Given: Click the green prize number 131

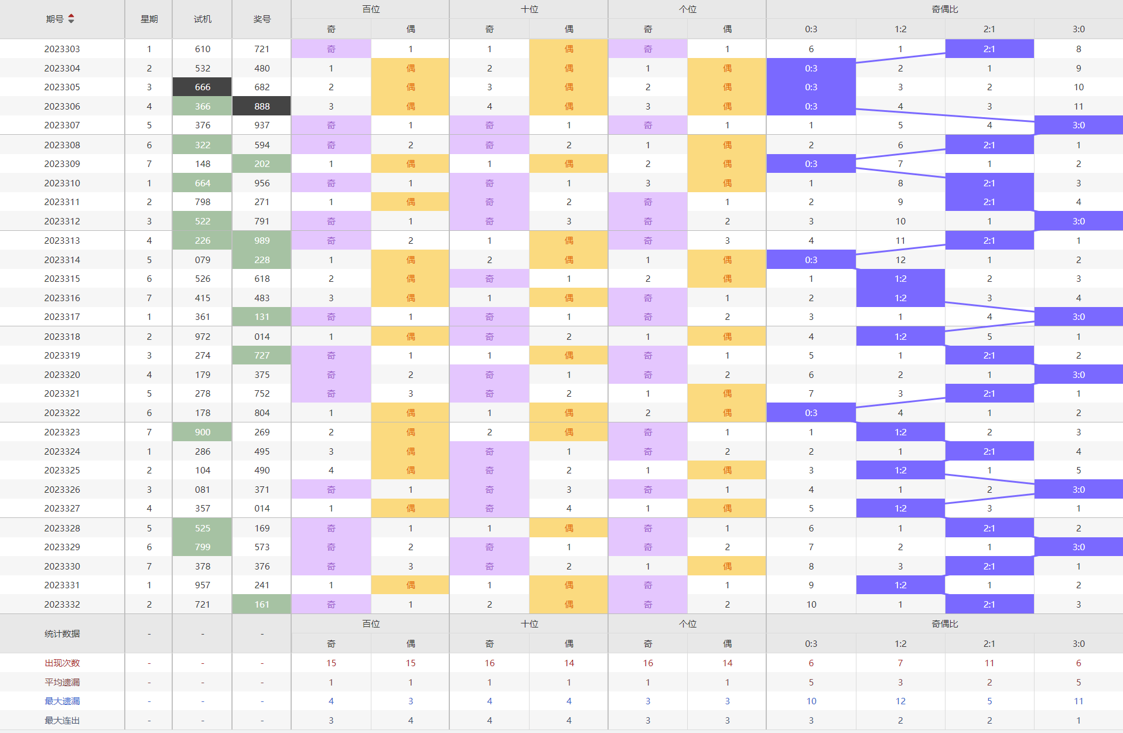Looking at the screenshot, I should [262, 316].
